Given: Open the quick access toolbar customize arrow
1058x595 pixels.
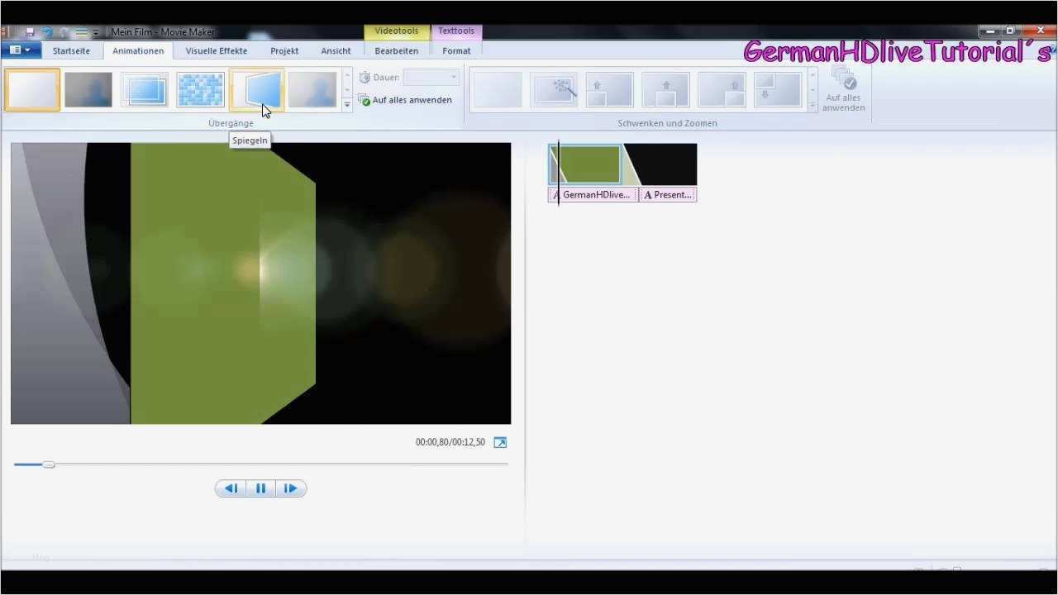Looking at the screenshot, I should coord(96,32).
